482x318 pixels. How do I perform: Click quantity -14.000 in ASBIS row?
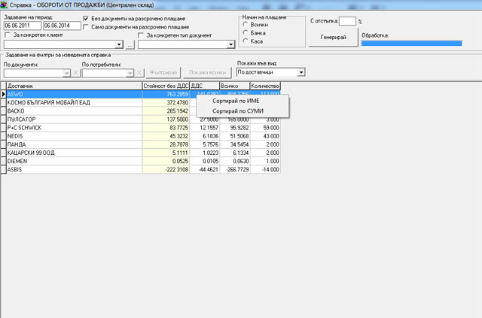click(265, 169)
